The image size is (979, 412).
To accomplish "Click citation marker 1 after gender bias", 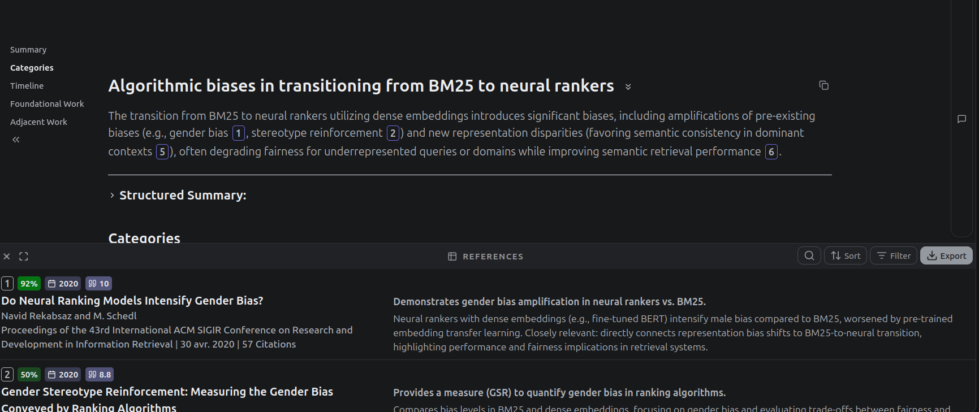I will pos(239,133).
